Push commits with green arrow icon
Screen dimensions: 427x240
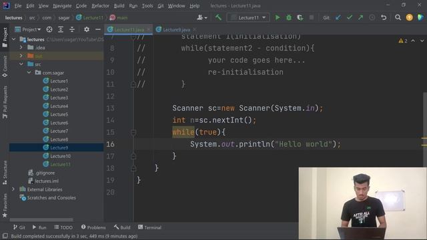pos(360,18)
